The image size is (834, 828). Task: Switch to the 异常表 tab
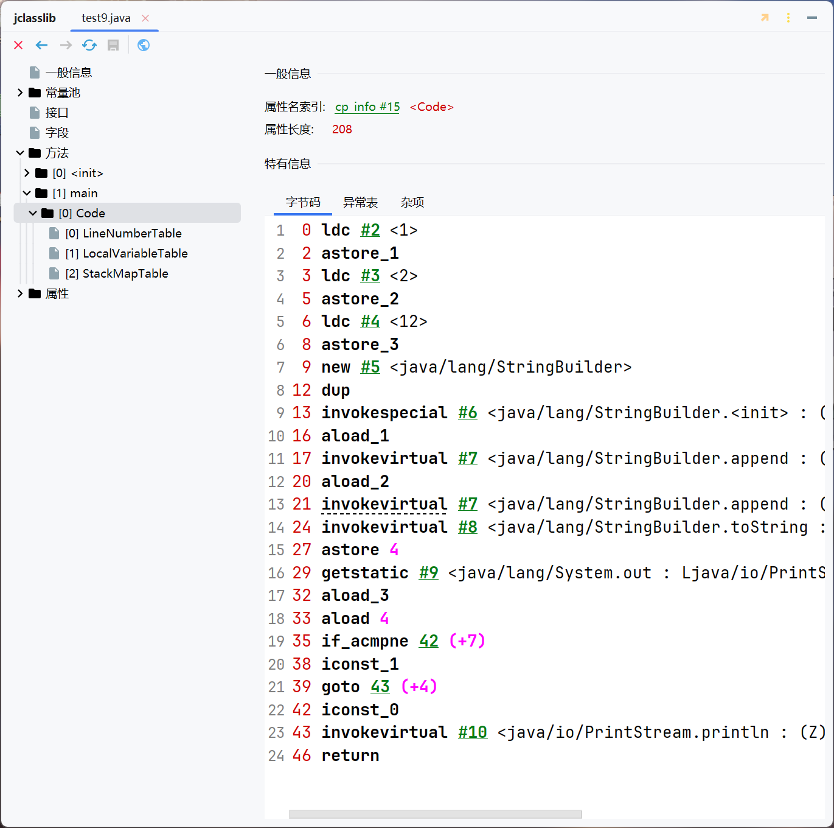click(360, 202)
